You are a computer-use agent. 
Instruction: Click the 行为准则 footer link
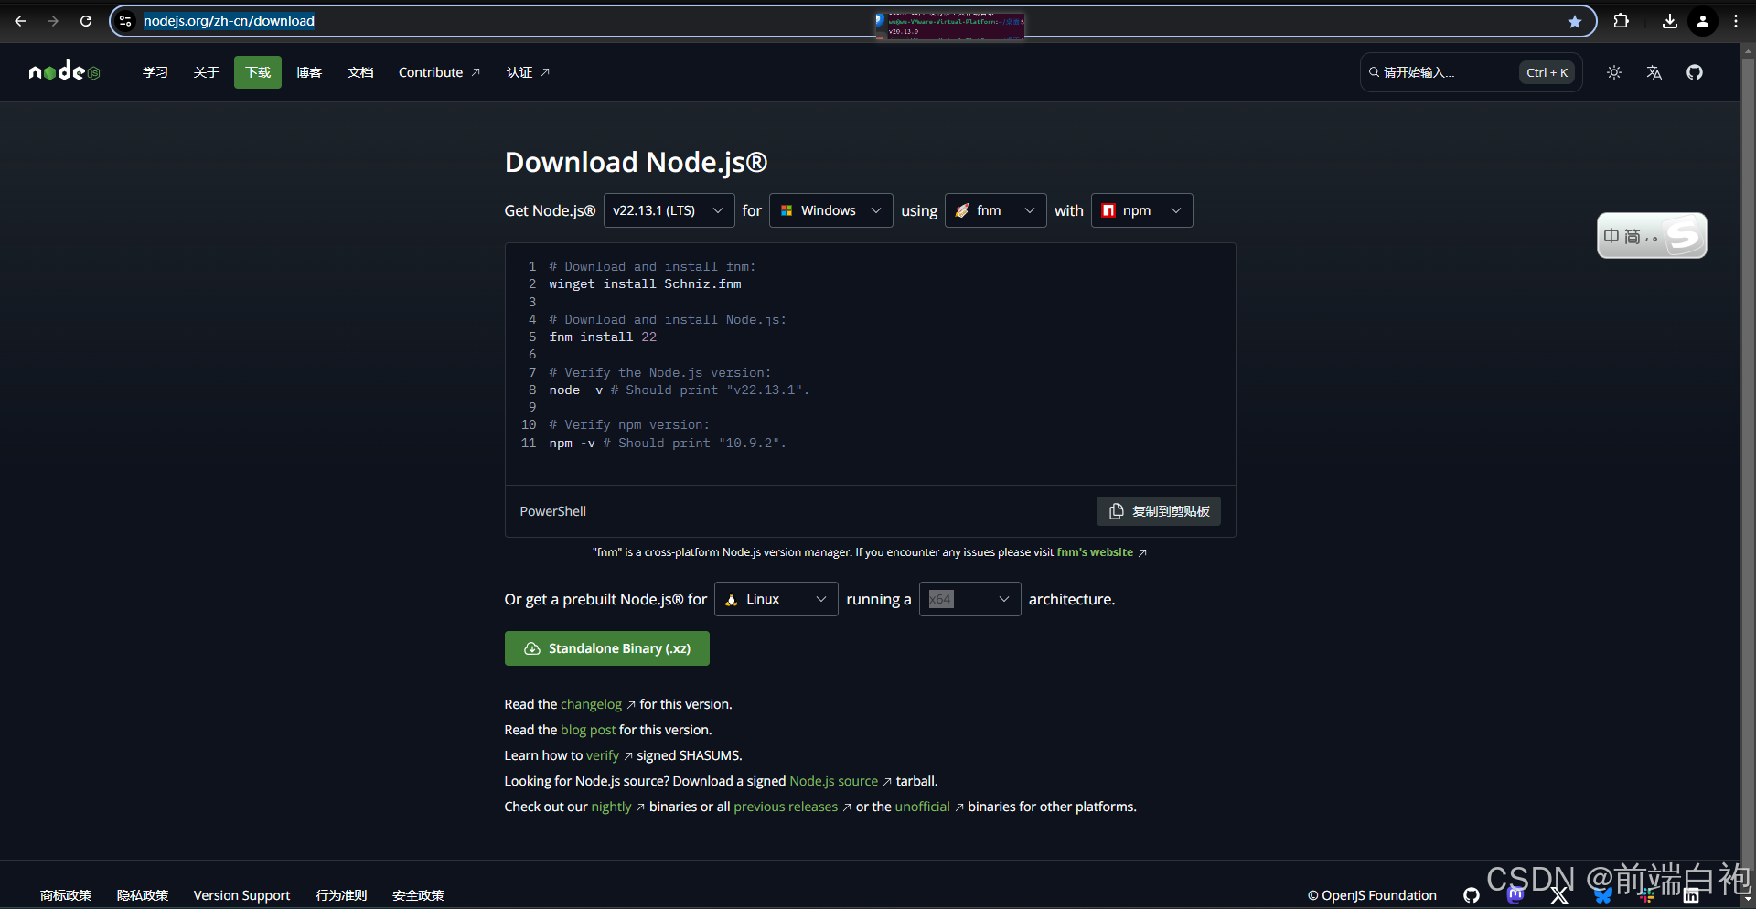tap(341, 895)
